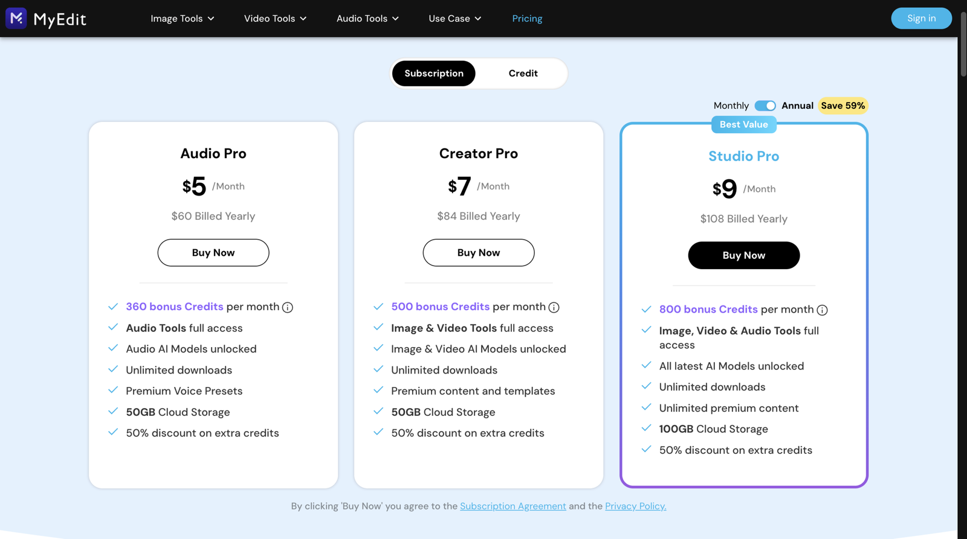Select the Monthly billing label
The width and height of the screenshot is (967, 539).
coord(731,106)
